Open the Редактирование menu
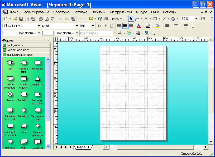The image size is (215, 157). pyautogui.click(x=36, y=12)
